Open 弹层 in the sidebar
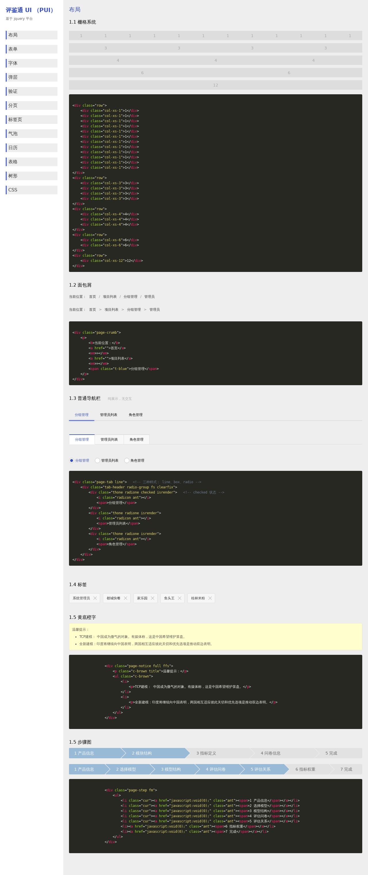The width and height of the screenshot is (368, 875). [x=32, y=77]
